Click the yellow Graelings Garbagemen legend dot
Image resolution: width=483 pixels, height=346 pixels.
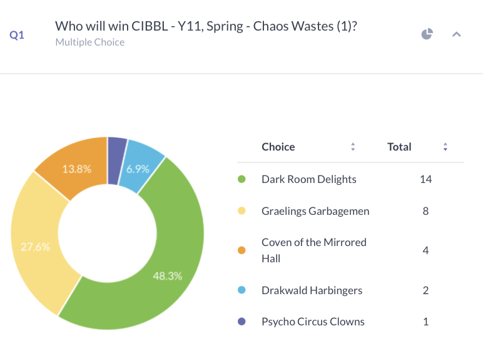[x=241, y=210]
